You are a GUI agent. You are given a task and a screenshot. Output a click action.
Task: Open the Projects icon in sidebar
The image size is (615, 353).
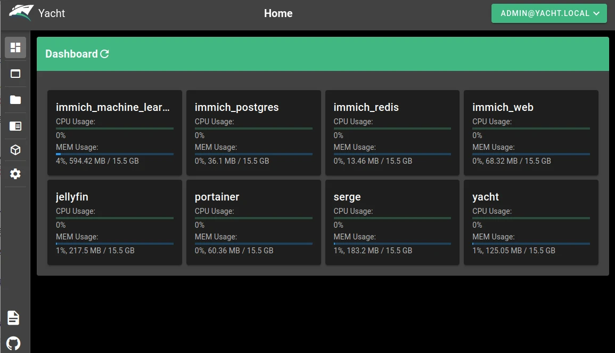coord(15,126)
